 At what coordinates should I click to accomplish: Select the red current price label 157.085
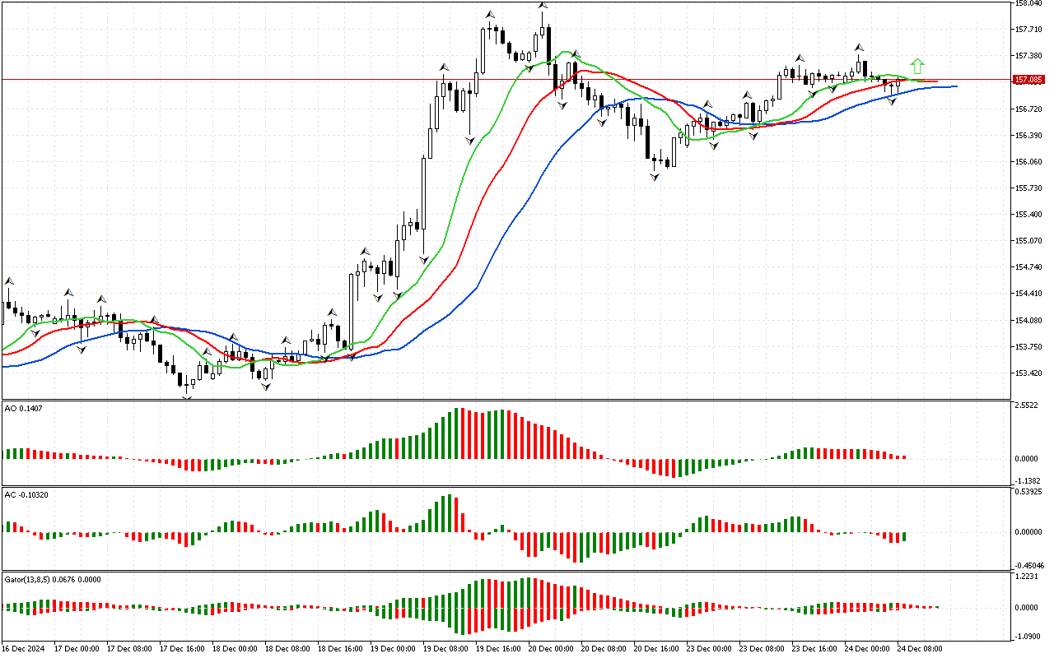tap(1029, 80)
